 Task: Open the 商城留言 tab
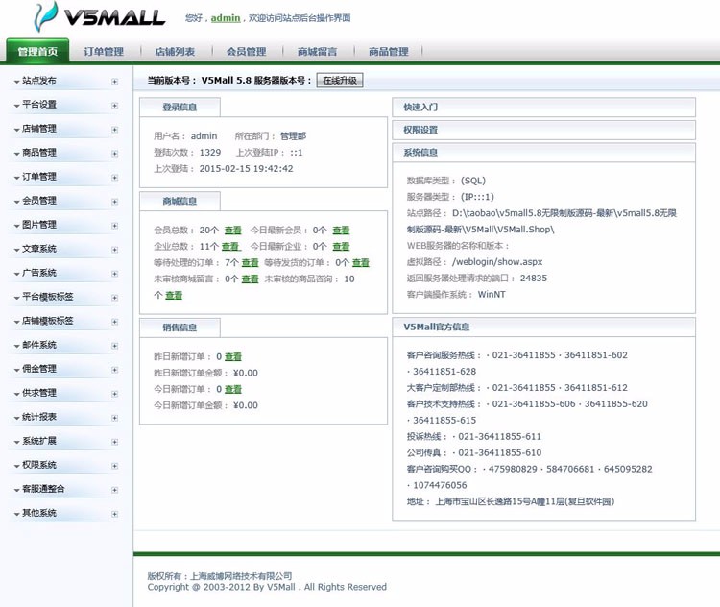[318, 52]
